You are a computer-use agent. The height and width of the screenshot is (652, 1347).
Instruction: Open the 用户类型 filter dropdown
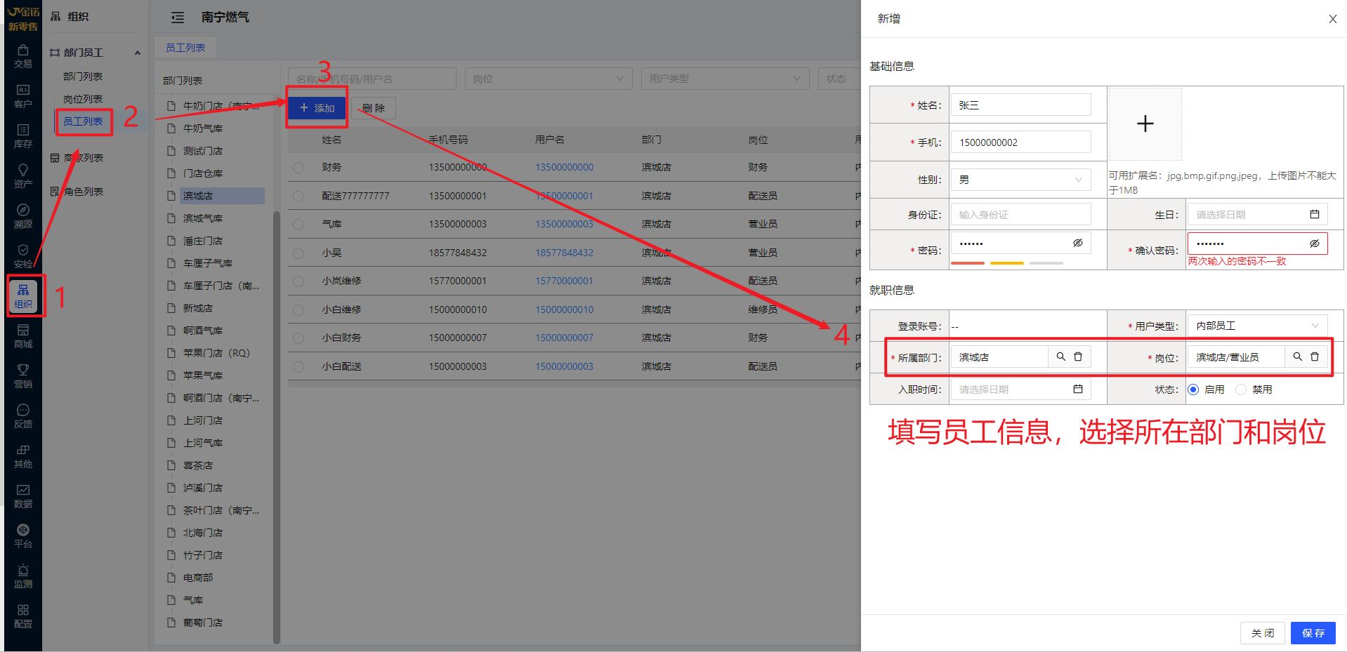click(x=725, y=79)
